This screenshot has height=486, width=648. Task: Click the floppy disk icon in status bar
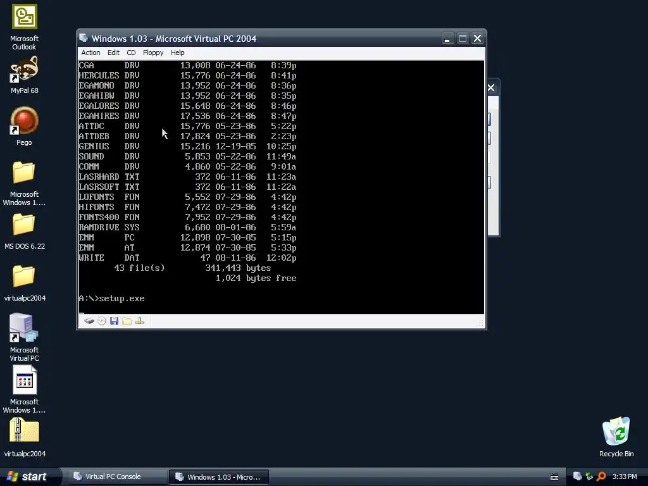(x=115, y=321)
